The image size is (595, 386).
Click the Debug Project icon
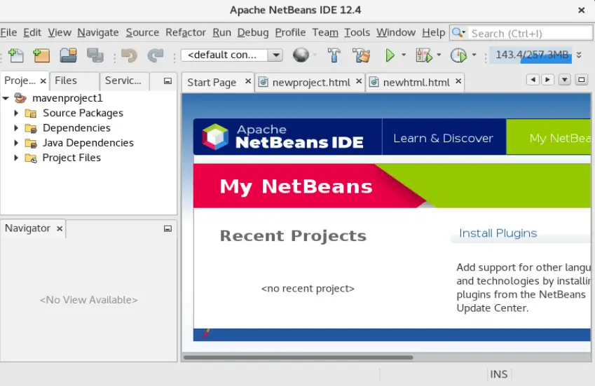point(424,55)
